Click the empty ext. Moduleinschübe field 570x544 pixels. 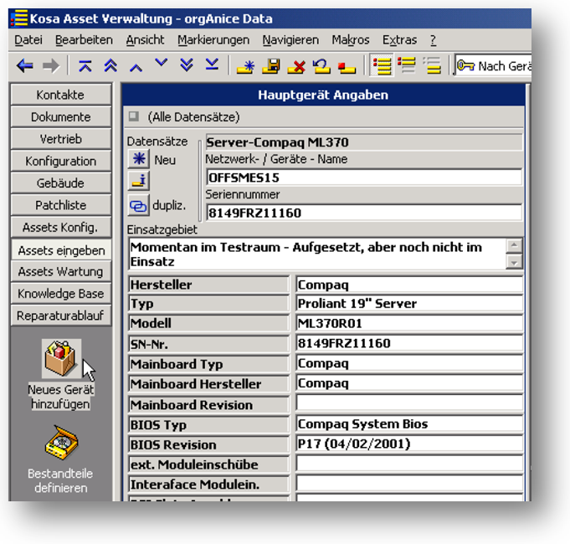(x=409, y=464)
